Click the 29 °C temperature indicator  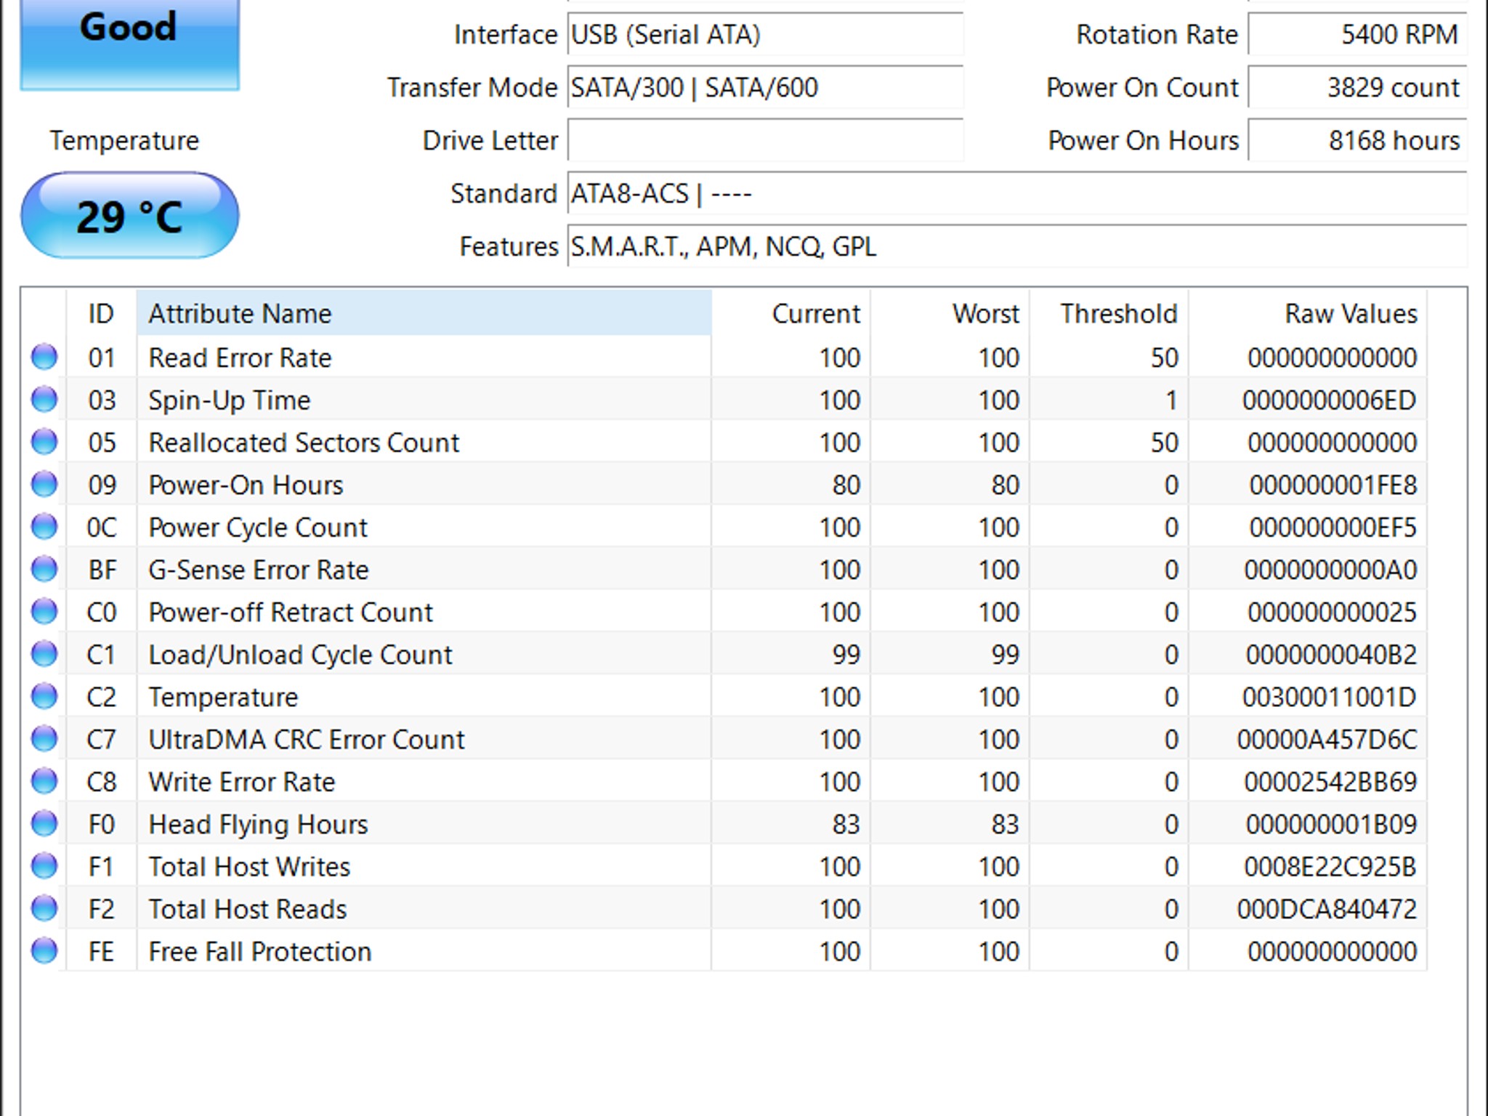(x=129, y=216)
